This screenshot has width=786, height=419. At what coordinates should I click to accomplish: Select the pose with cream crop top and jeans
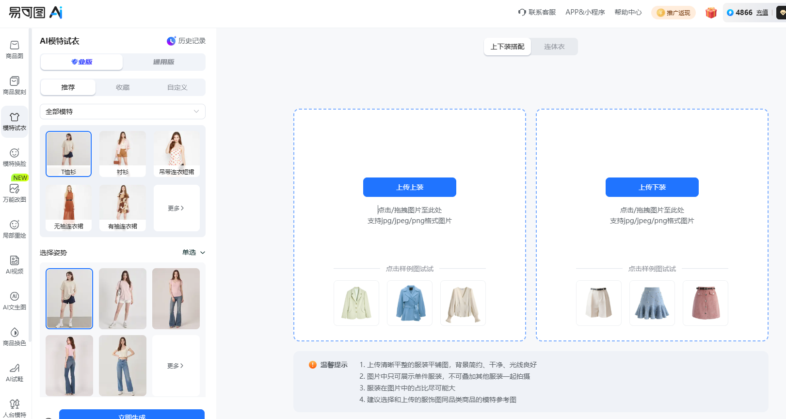click(123, 366)
